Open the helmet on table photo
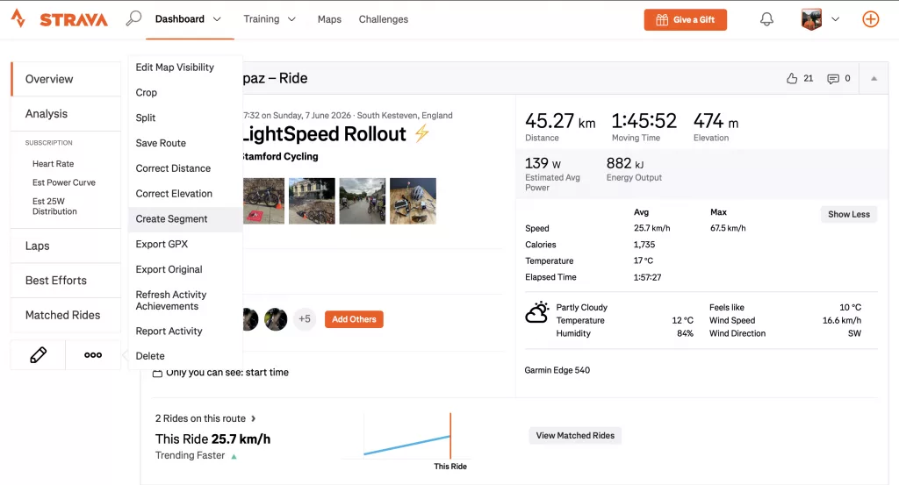 413,201
